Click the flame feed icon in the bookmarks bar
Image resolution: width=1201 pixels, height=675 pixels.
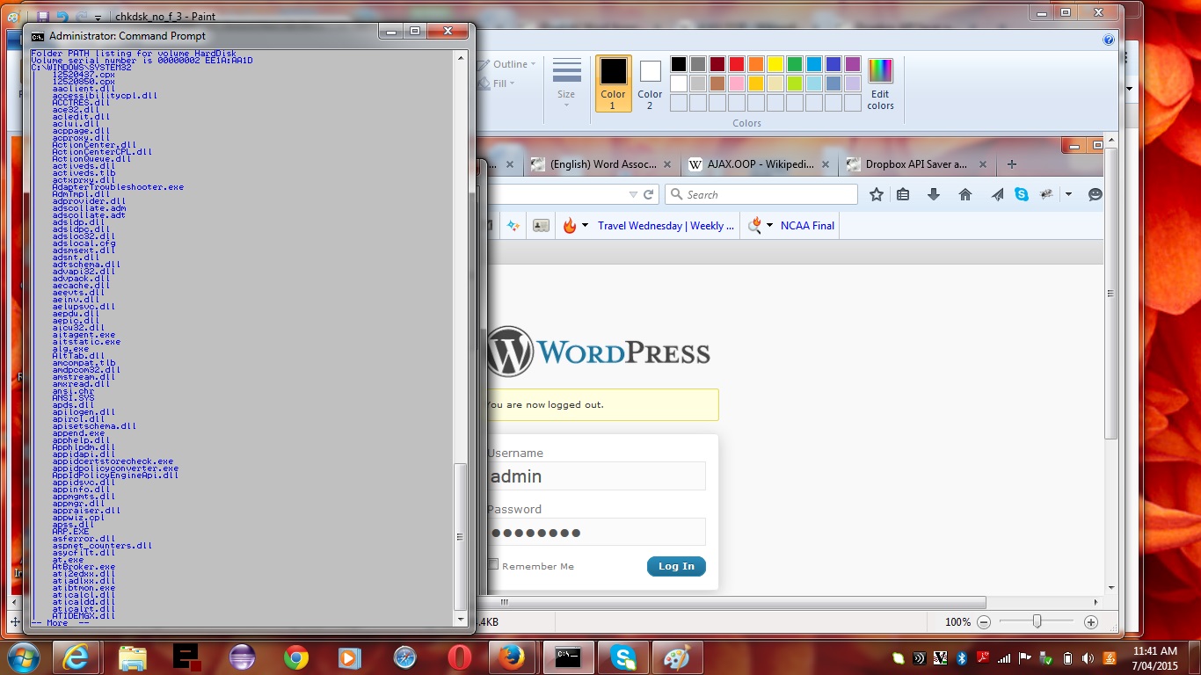pyautogui.click(x=570, y=226)
